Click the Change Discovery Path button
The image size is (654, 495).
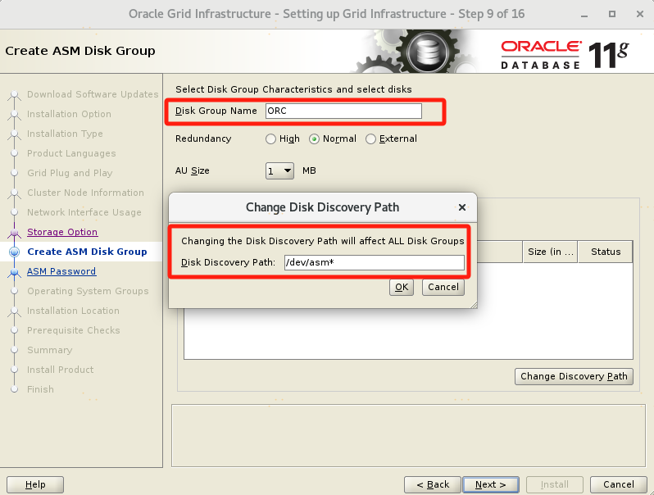coord(574,376)
